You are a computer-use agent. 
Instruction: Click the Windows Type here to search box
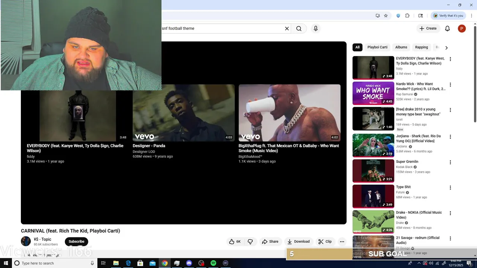[x=54, y=263]
